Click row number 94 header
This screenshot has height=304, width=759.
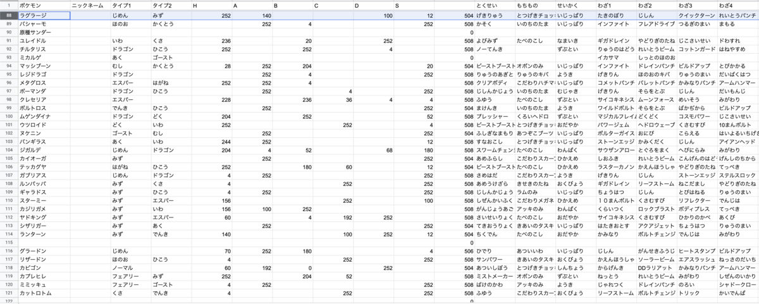[9, 66]
